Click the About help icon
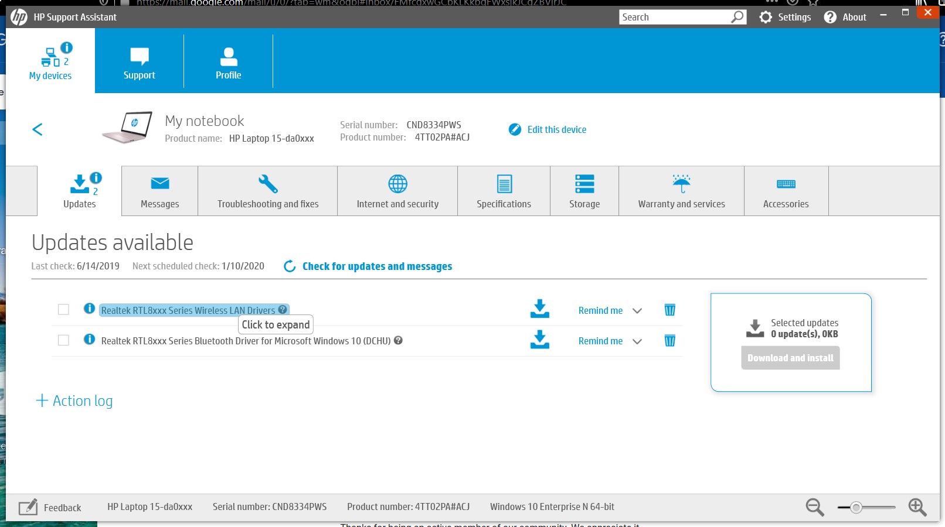Viewport: 945px width, 527px height. click(830, 17)
